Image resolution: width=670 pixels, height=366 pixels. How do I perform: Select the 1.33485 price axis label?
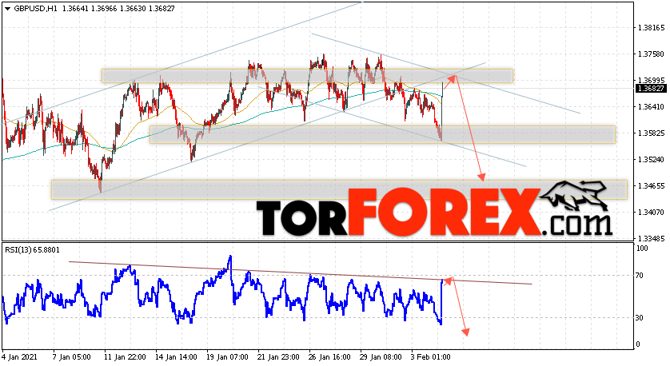(651, 238)
